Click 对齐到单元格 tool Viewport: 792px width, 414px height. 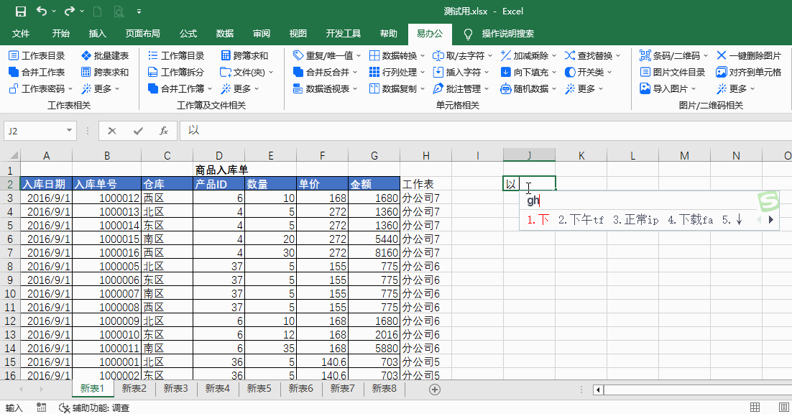pos(749,72)
